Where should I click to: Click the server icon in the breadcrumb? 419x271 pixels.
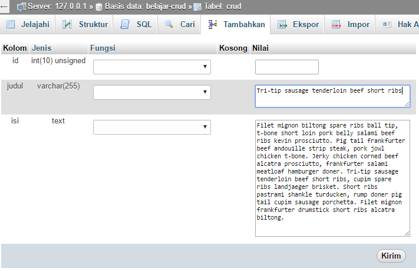[22, 7]
